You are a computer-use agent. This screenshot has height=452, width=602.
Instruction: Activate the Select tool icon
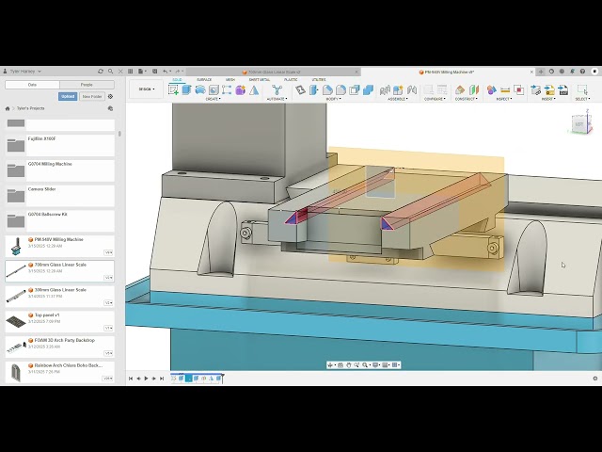click(582, 89)
